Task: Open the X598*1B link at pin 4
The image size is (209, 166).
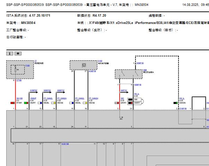Action: click(138, 85)
